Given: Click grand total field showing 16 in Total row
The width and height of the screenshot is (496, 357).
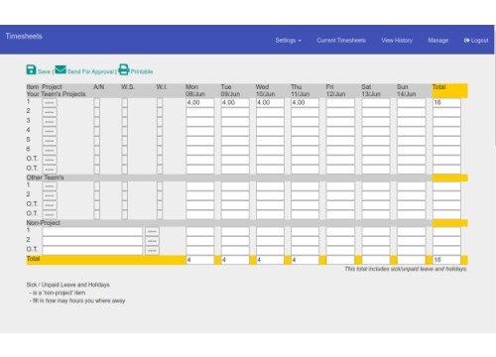Looking at the screenshot, I should pyautogui.click(x=446, y=260).
